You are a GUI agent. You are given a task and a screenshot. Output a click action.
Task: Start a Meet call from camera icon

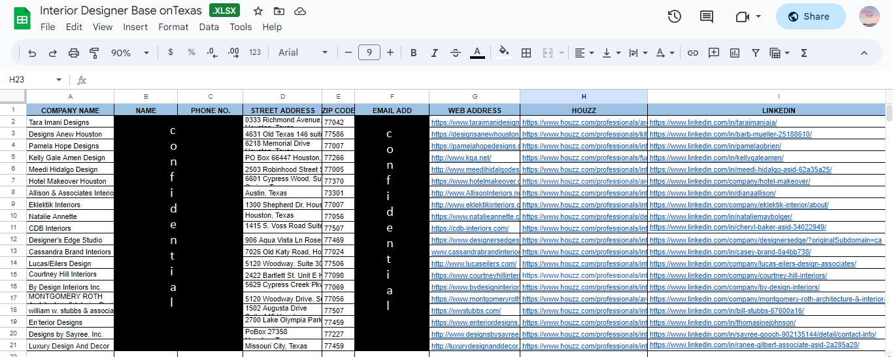tap(742, 17)
